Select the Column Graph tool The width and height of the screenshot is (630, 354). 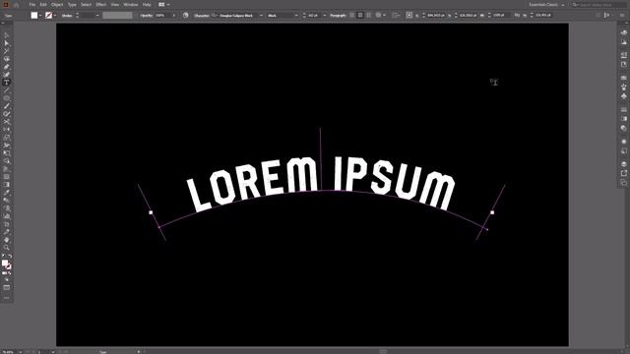pos(7,216)
